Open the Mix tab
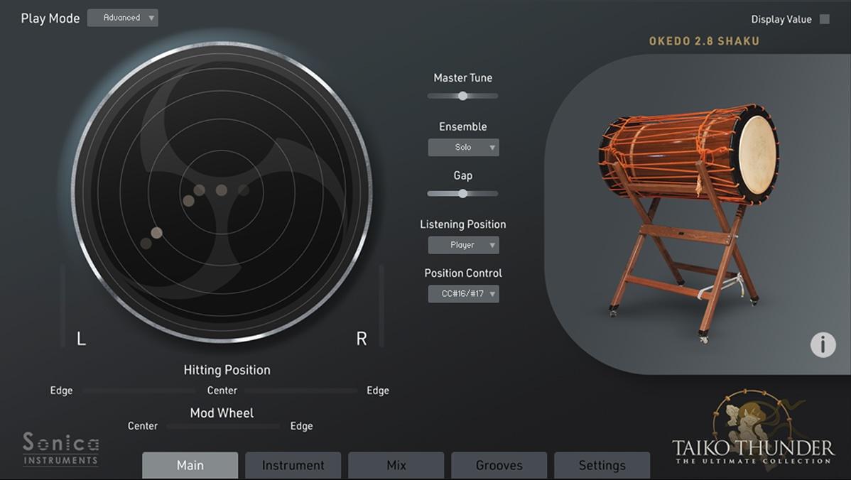Viewport: 851px width, 480px height. coord(396,466)
